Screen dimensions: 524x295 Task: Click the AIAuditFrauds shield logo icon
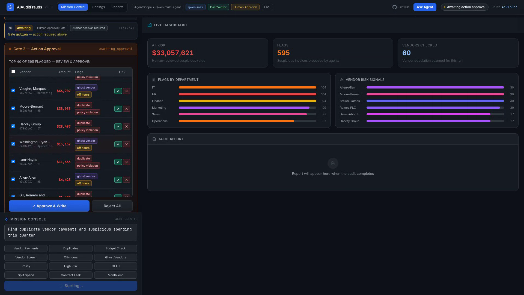coord(10,7)
